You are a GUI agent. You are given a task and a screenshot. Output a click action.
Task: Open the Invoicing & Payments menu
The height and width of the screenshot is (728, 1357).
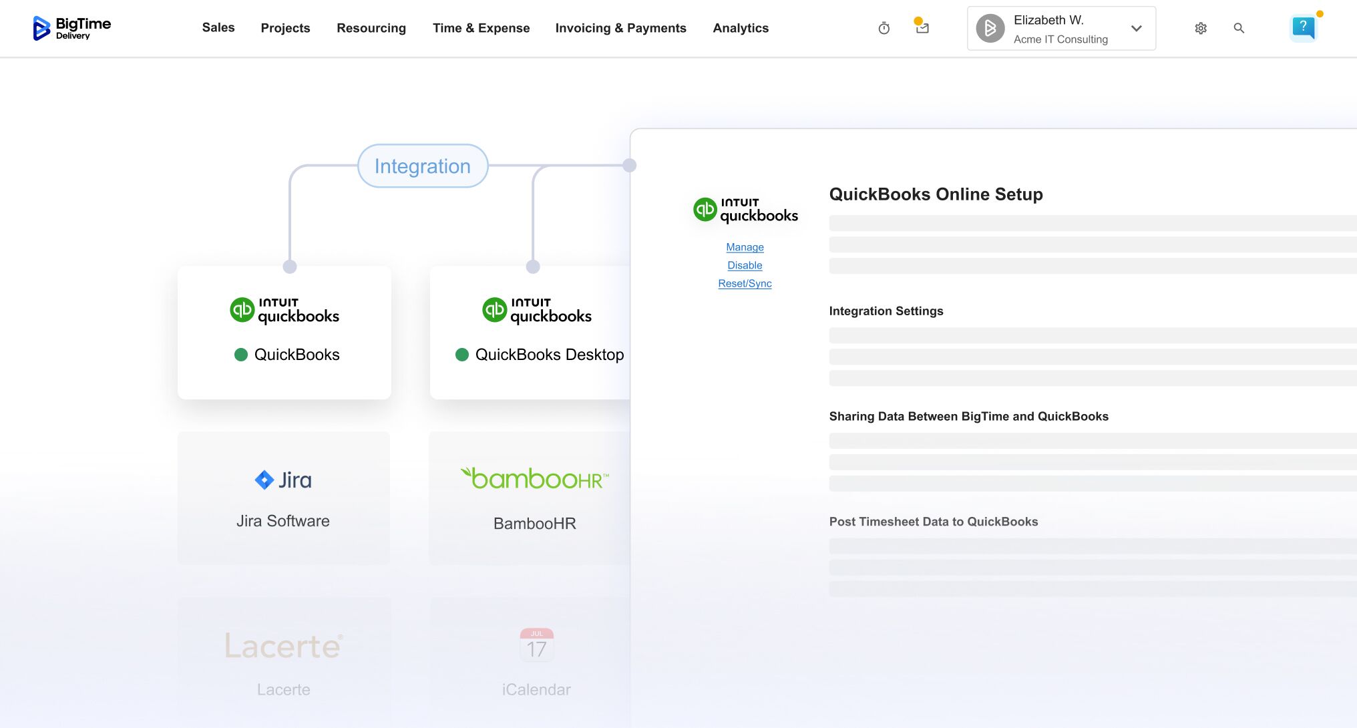620,28
